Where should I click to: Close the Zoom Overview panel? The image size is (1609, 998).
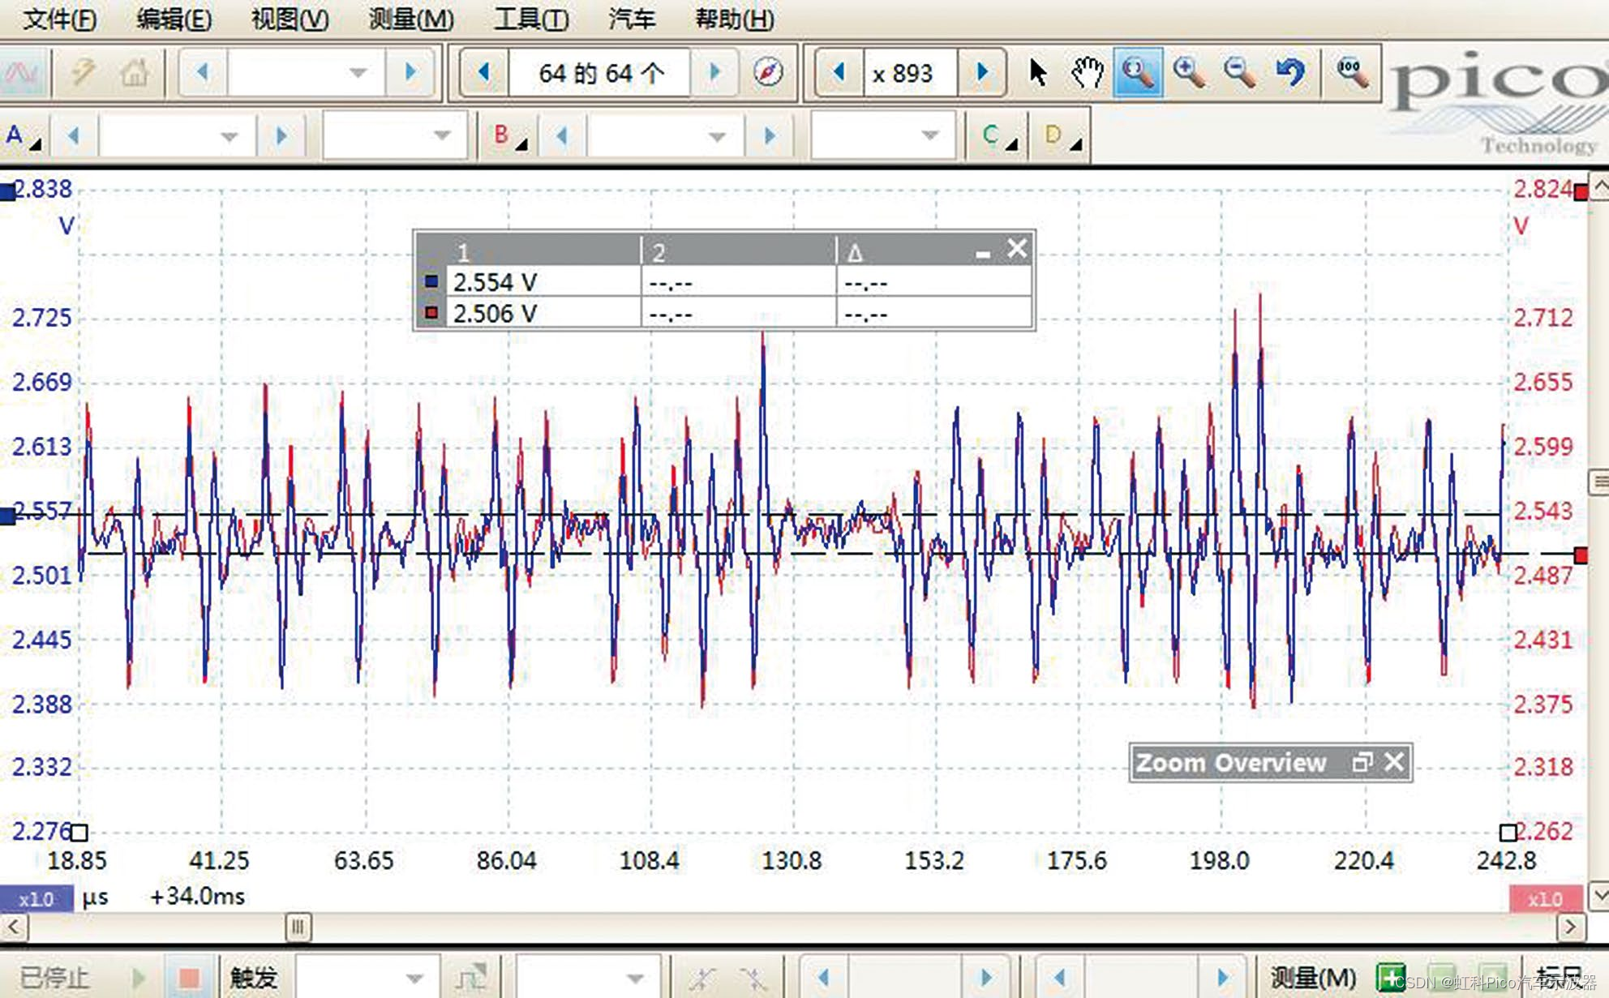point(1394,762)
